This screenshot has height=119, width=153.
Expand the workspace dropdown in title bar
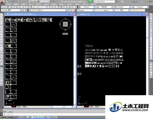[x=49, y=2]
